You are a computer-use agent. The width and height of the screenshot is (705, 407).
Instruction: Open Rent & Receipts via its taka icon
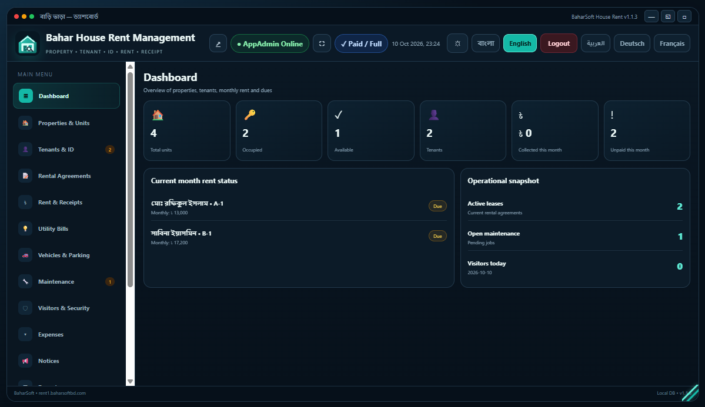pyautogui.click(x=25, y=202)
